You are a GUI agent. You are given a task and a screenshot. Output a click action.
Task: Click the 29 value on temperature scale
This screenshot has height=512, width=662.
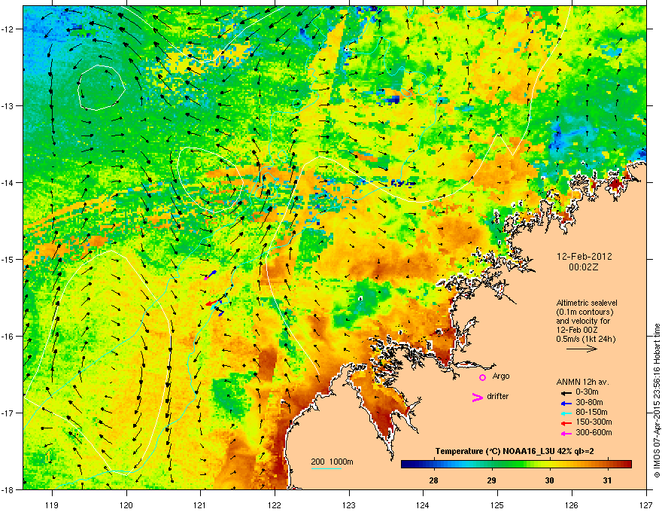(491, 480)
